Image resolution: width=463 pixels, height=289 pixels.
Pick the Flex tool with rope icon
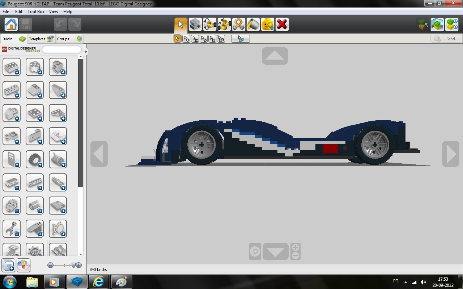239,25
